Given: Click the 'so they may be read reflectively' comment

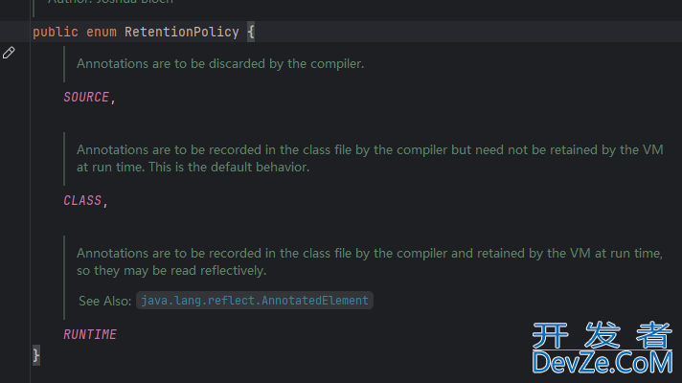Looking at the screenshot, I should [x=171, y=270].
